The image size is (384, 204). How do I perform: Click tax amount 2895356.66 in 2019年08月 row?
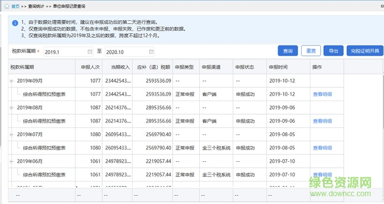(x=159, y=108)
